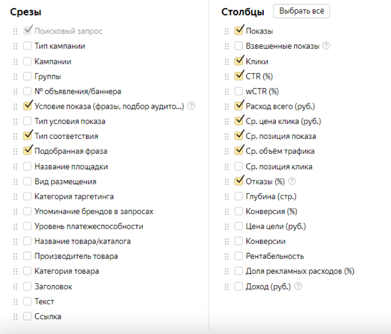Check Глубина (стр.) column

239,196
